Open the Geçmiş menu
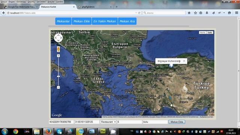The width and height of the screenshot is (240, 135). pos(31,1)
